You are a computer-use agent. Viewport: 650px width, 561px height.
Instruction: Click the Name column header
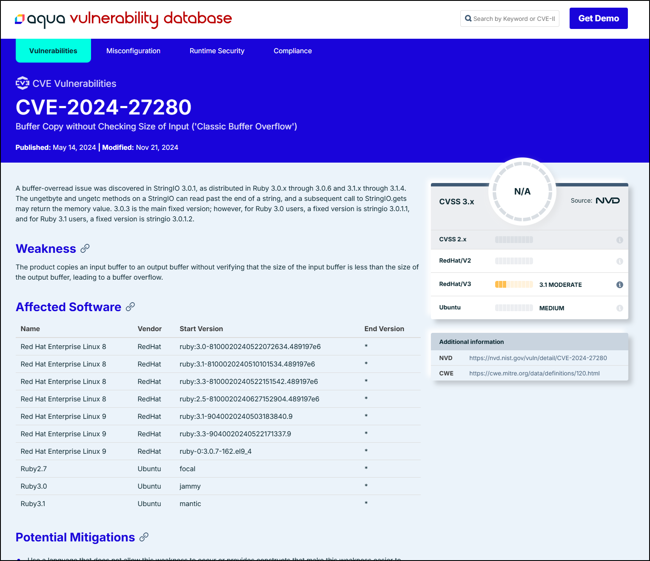pos(30,329)
